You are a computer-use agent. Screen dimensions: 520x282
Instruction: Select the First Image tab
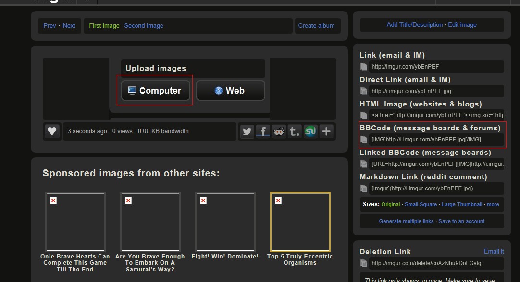(x=104, y=26)
